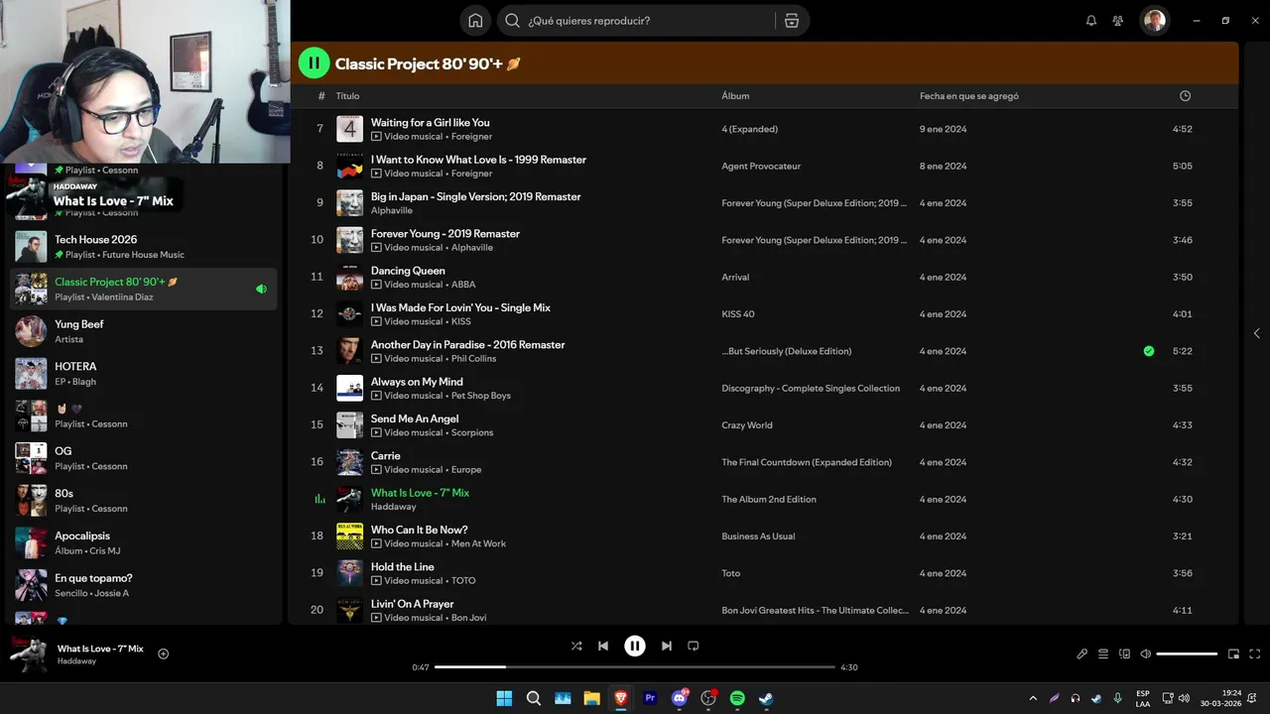1270x714 pixels.
Task: Pause the Classic Project 80' 90'+ playlist header button
Action: point(314,63)
